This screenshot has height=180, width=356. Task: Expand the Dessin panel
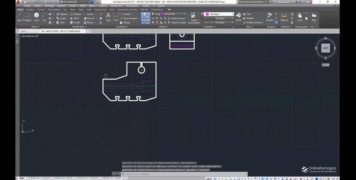[x=35, y=27]
